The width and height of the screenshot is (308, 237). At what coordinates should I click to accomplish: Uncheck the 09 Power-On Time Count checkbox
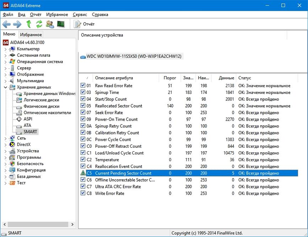pyautogui.click(x=83, y=119)
